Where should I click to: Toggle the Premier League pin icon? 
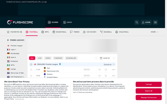point(60,64)
